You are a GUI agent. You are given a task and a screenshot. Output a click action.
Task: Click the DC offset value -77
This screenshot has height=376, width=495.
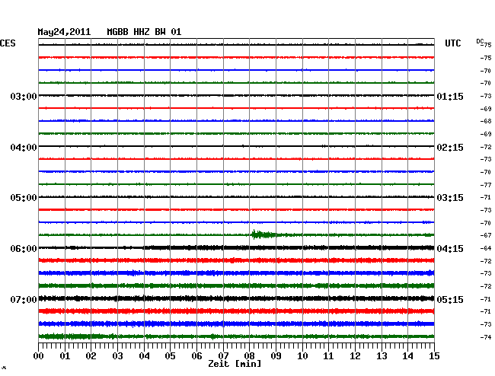click(486, 185)
